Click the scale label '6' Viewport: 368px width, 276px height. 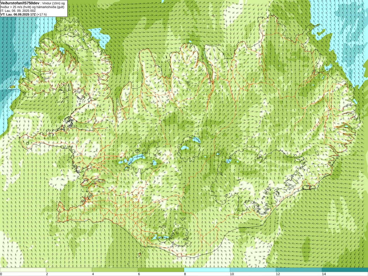139,274
